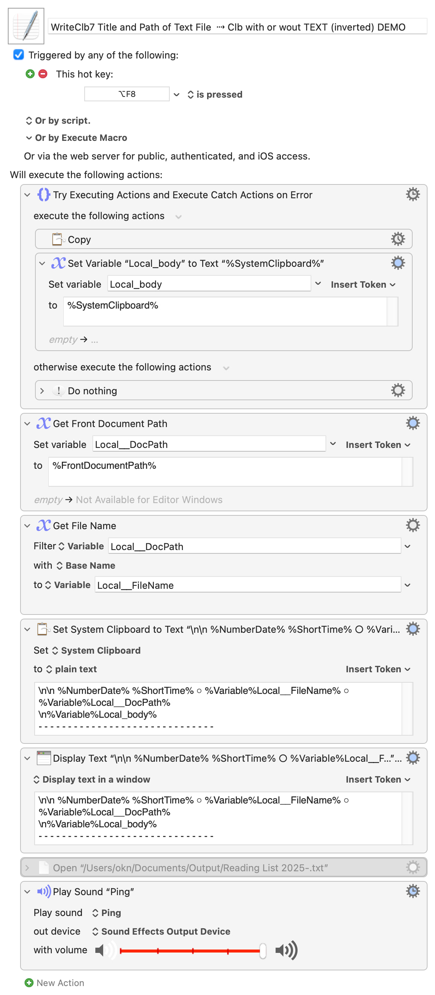Screen dimensions: 435x995
Task: Click the hot key ⌥F8 field
Action: [x=127, y=94]
